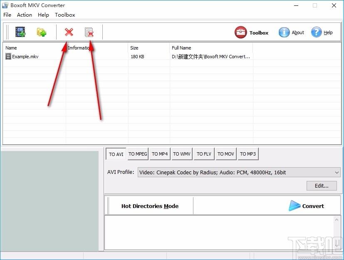Click the Hot Directories Mode button
344x260 pixels.
click(150, 206)
